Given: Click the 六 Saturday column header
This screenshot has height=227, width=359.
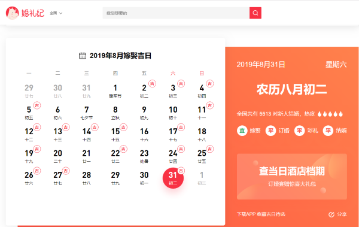Looking at the screenshot, I should point(173,74).
